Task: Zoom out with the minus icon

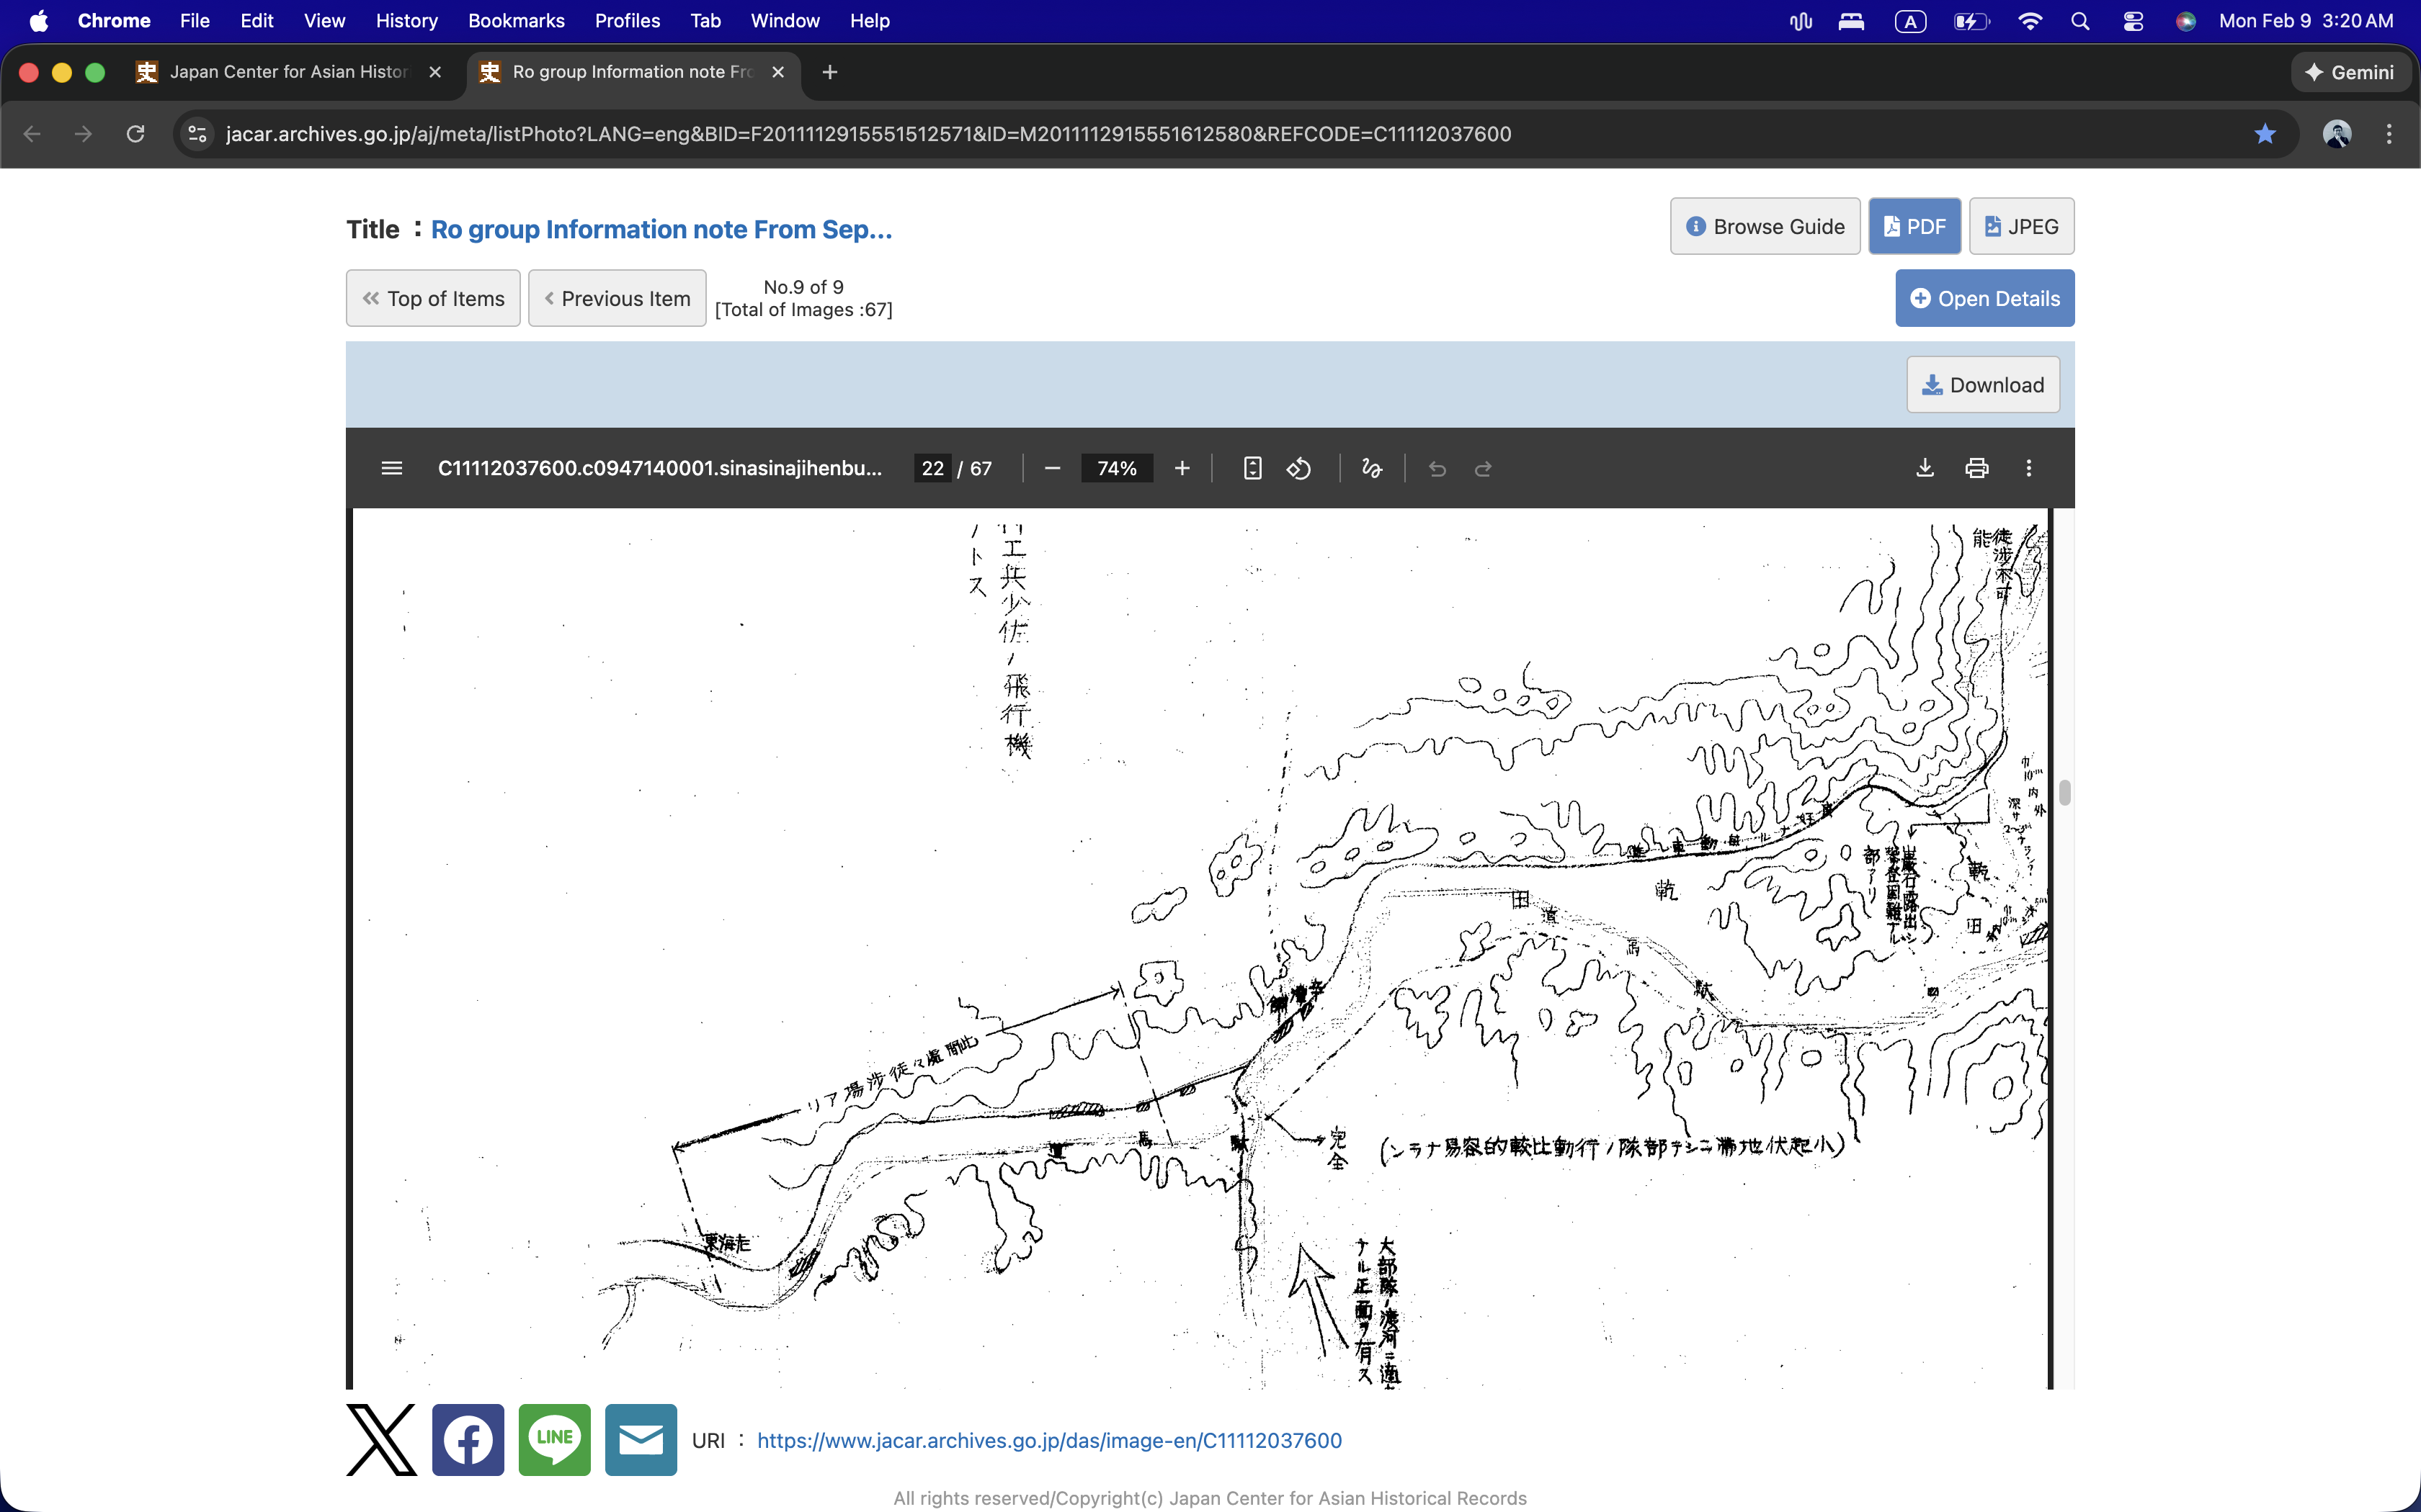Action: tap(1051, 468)
